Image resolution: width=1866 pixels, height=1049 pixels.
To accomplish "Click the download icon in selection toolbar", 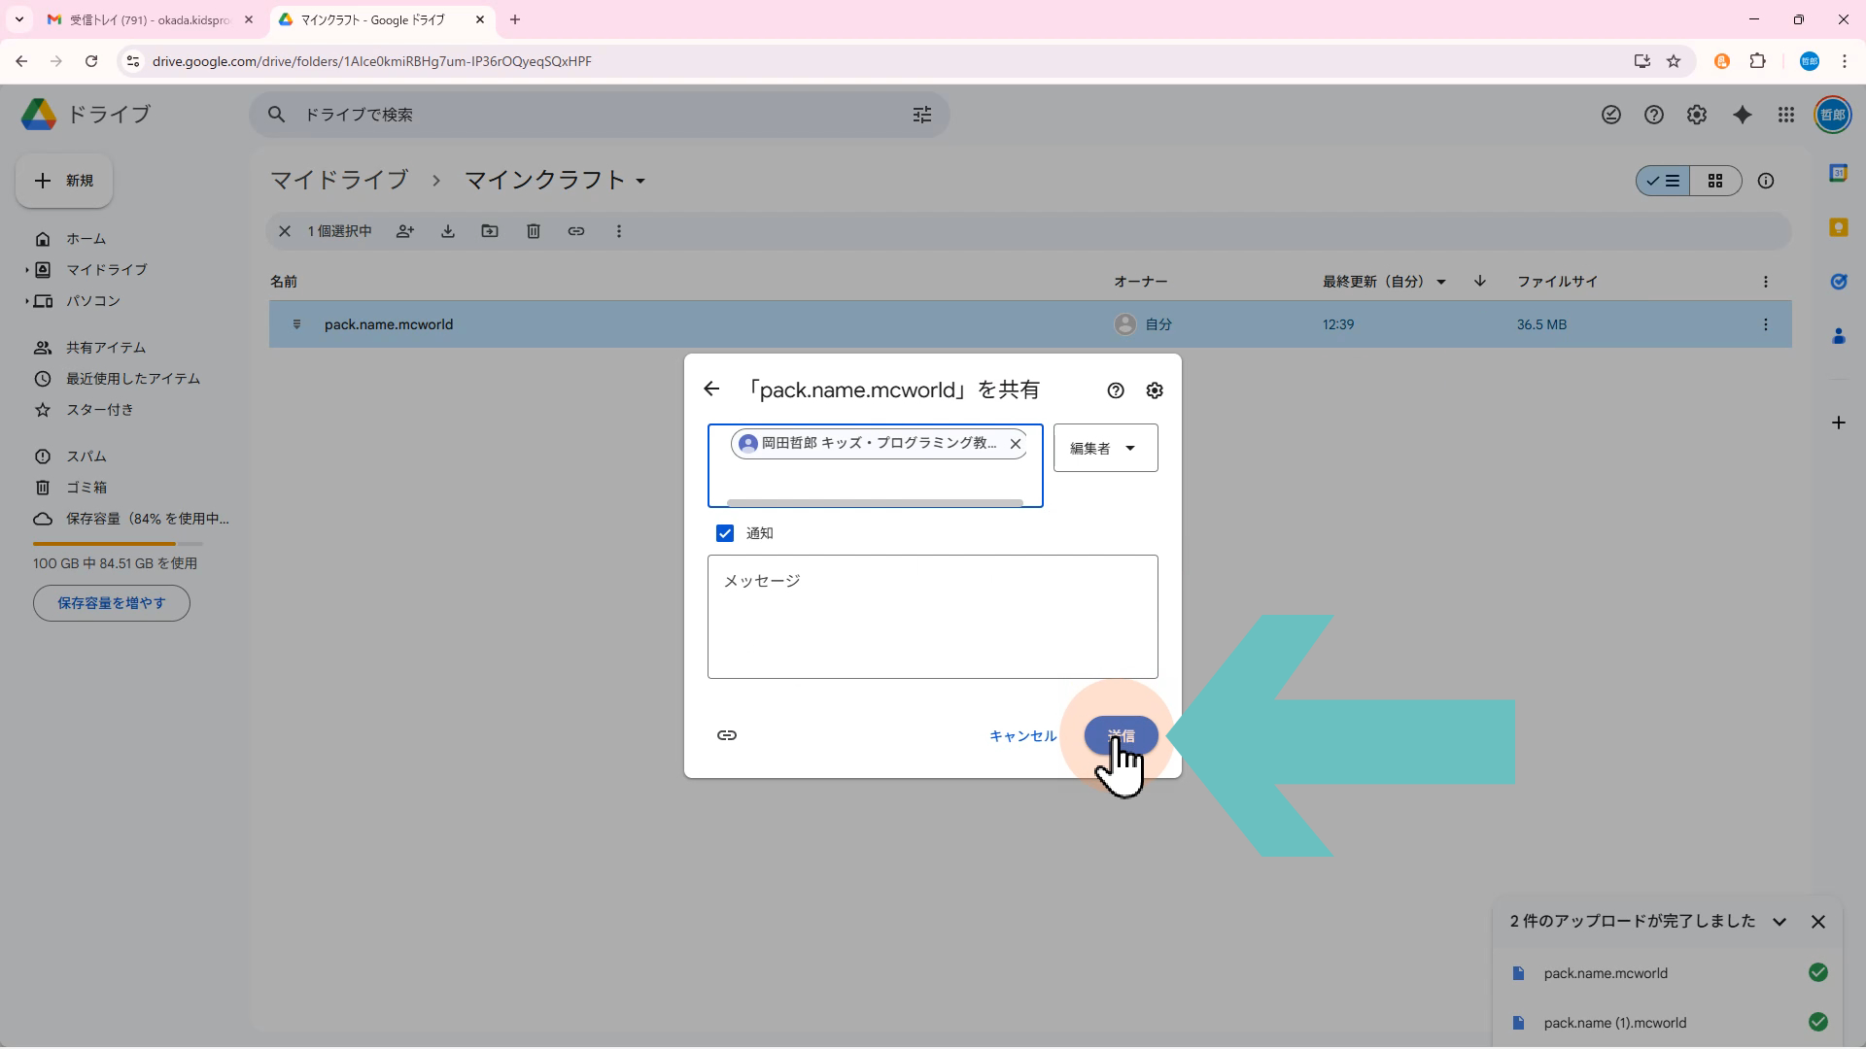I will 448,231.
